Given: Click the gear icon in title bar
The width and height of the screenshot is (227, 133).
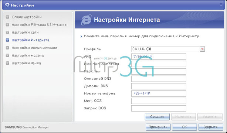Looking at the screenshot, I should coord(7,5).
